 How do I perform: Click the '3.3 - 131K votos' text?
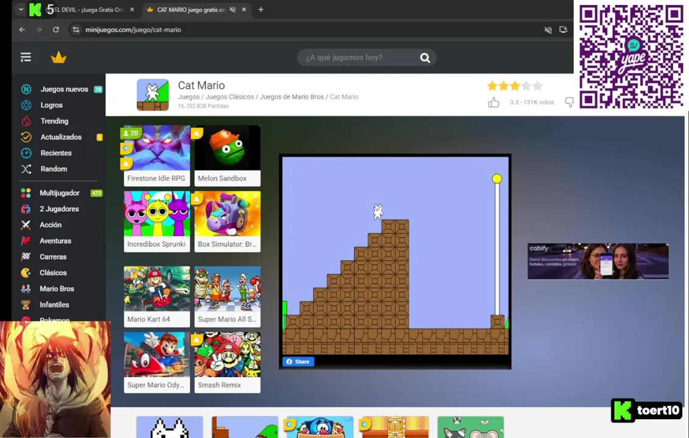[532, 102]
